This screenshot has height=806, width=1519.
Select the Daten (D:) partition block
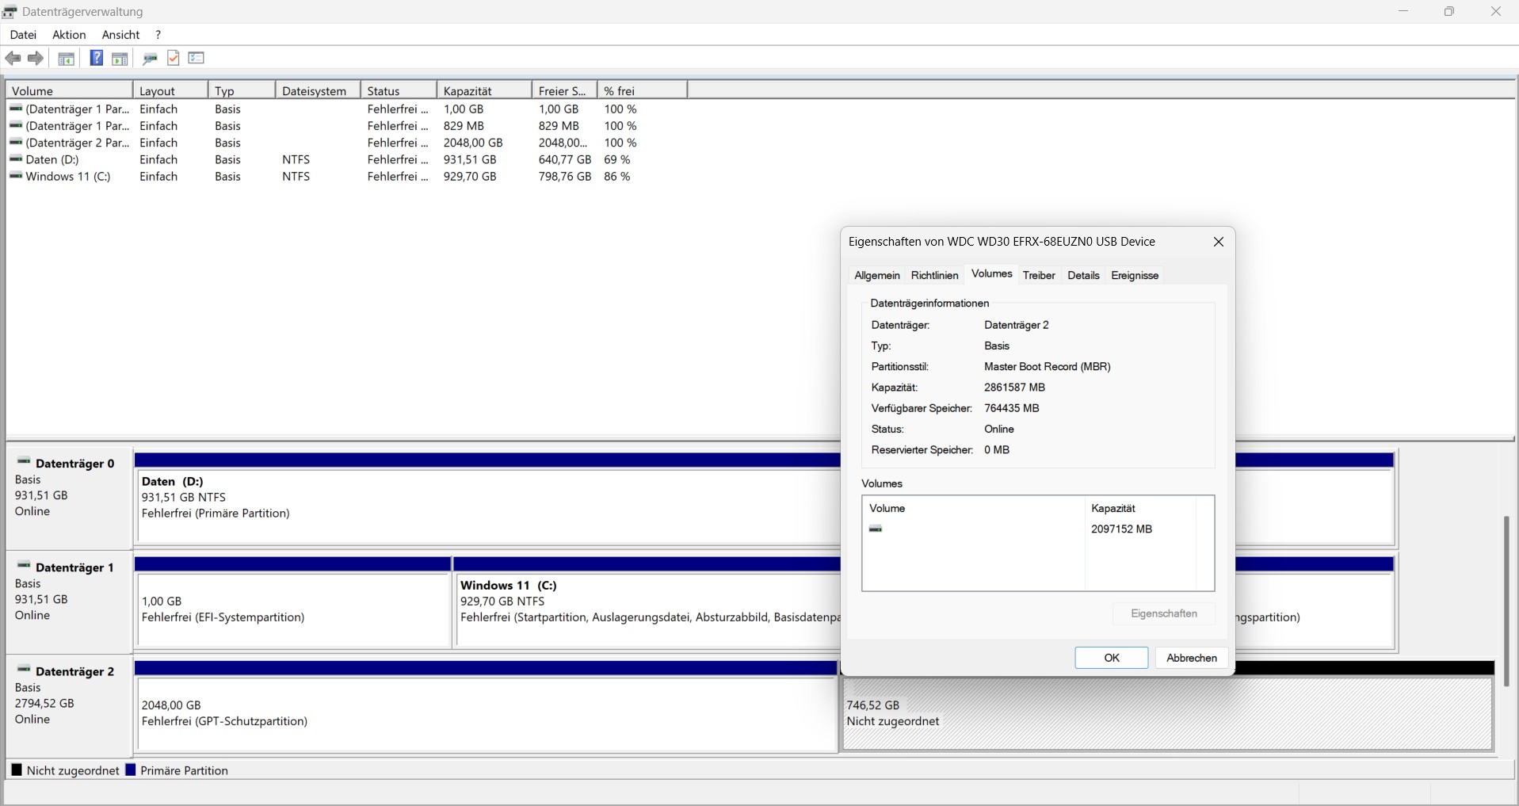(488, 506)
